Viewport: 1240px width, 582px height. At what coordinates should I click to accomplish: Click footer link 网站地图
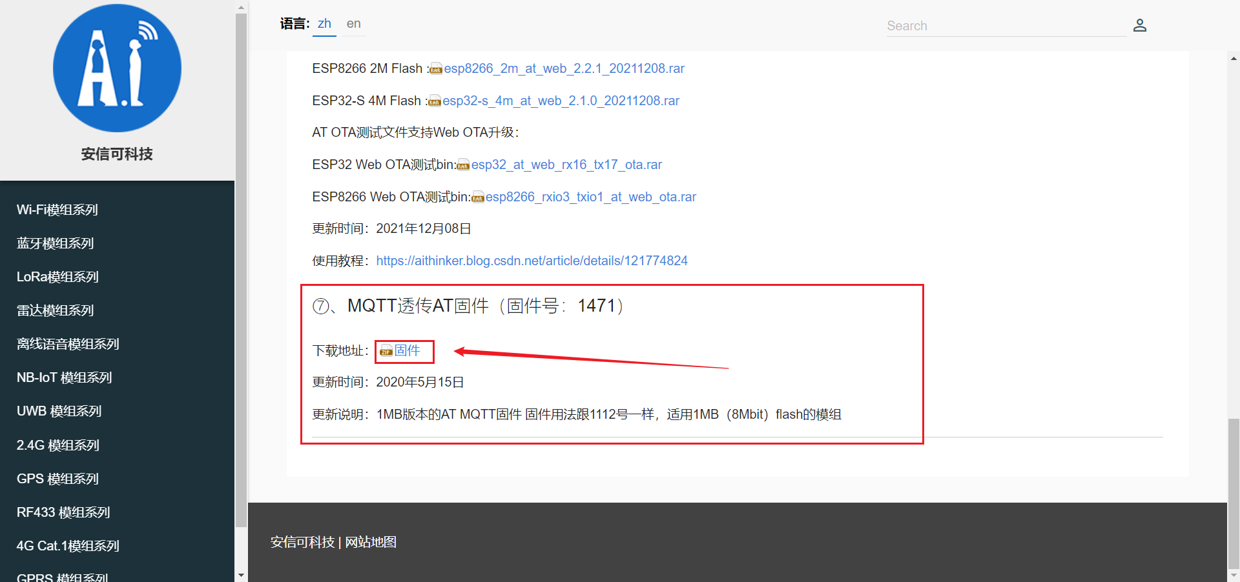pyautogui.click(x=371, y=542)
